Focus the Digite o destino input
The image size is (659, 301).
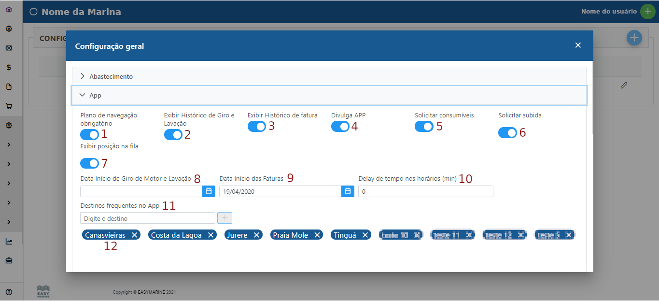pyautogui.click(x=147, y=218)
